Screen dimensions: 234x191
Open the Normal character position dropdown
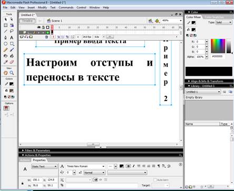tap(94, 173)
